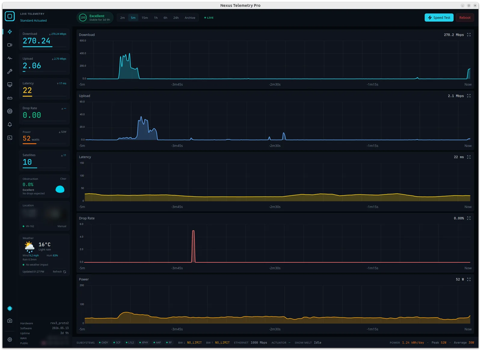Select the 24h time range
Image resolution: width=481 pixels, height=351 pixels.
[176, 18]
